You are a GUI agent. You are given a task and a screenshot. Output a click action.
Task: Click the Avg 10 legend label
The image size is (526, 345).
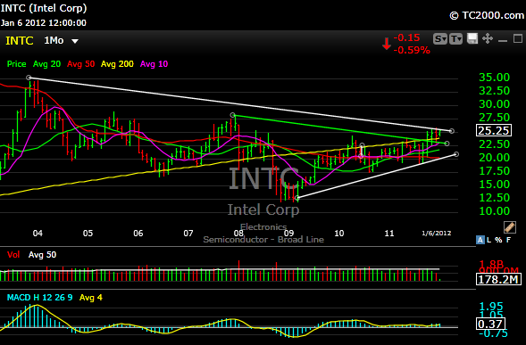click(x=154, y=64)
